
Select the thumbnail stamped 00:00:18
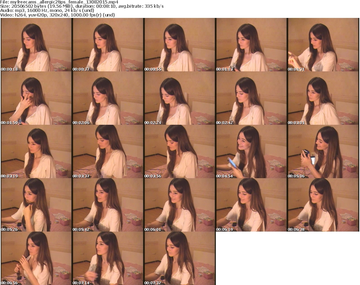(x=36, y=45)
